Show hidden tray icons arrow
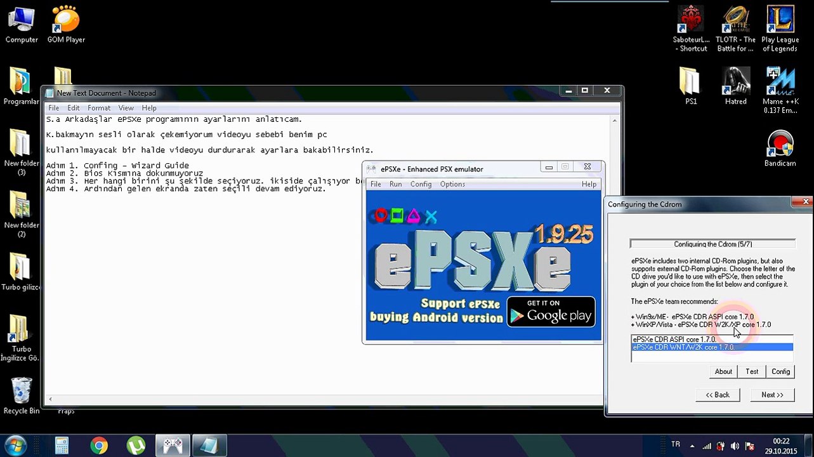814x457 pixels. (x=692, y=446)
